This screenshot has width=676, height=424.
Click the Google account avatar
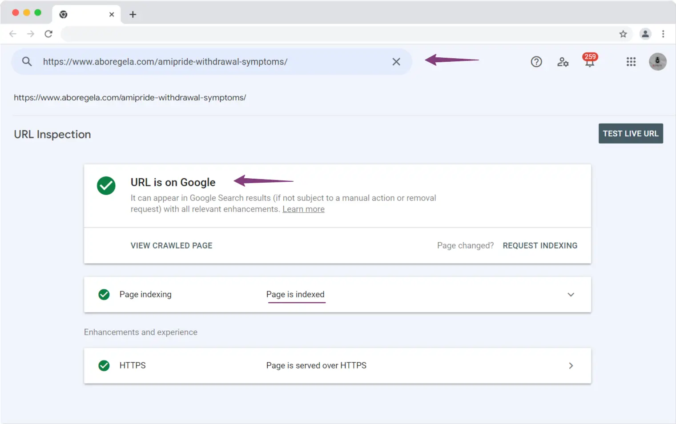coord(657,62)
